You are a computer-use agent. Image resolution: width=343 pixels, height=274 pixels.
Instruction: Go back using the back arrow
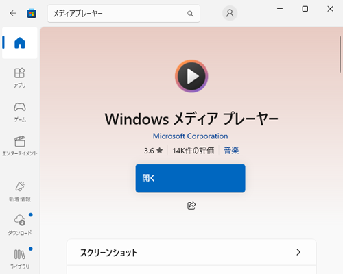point(13,14)
